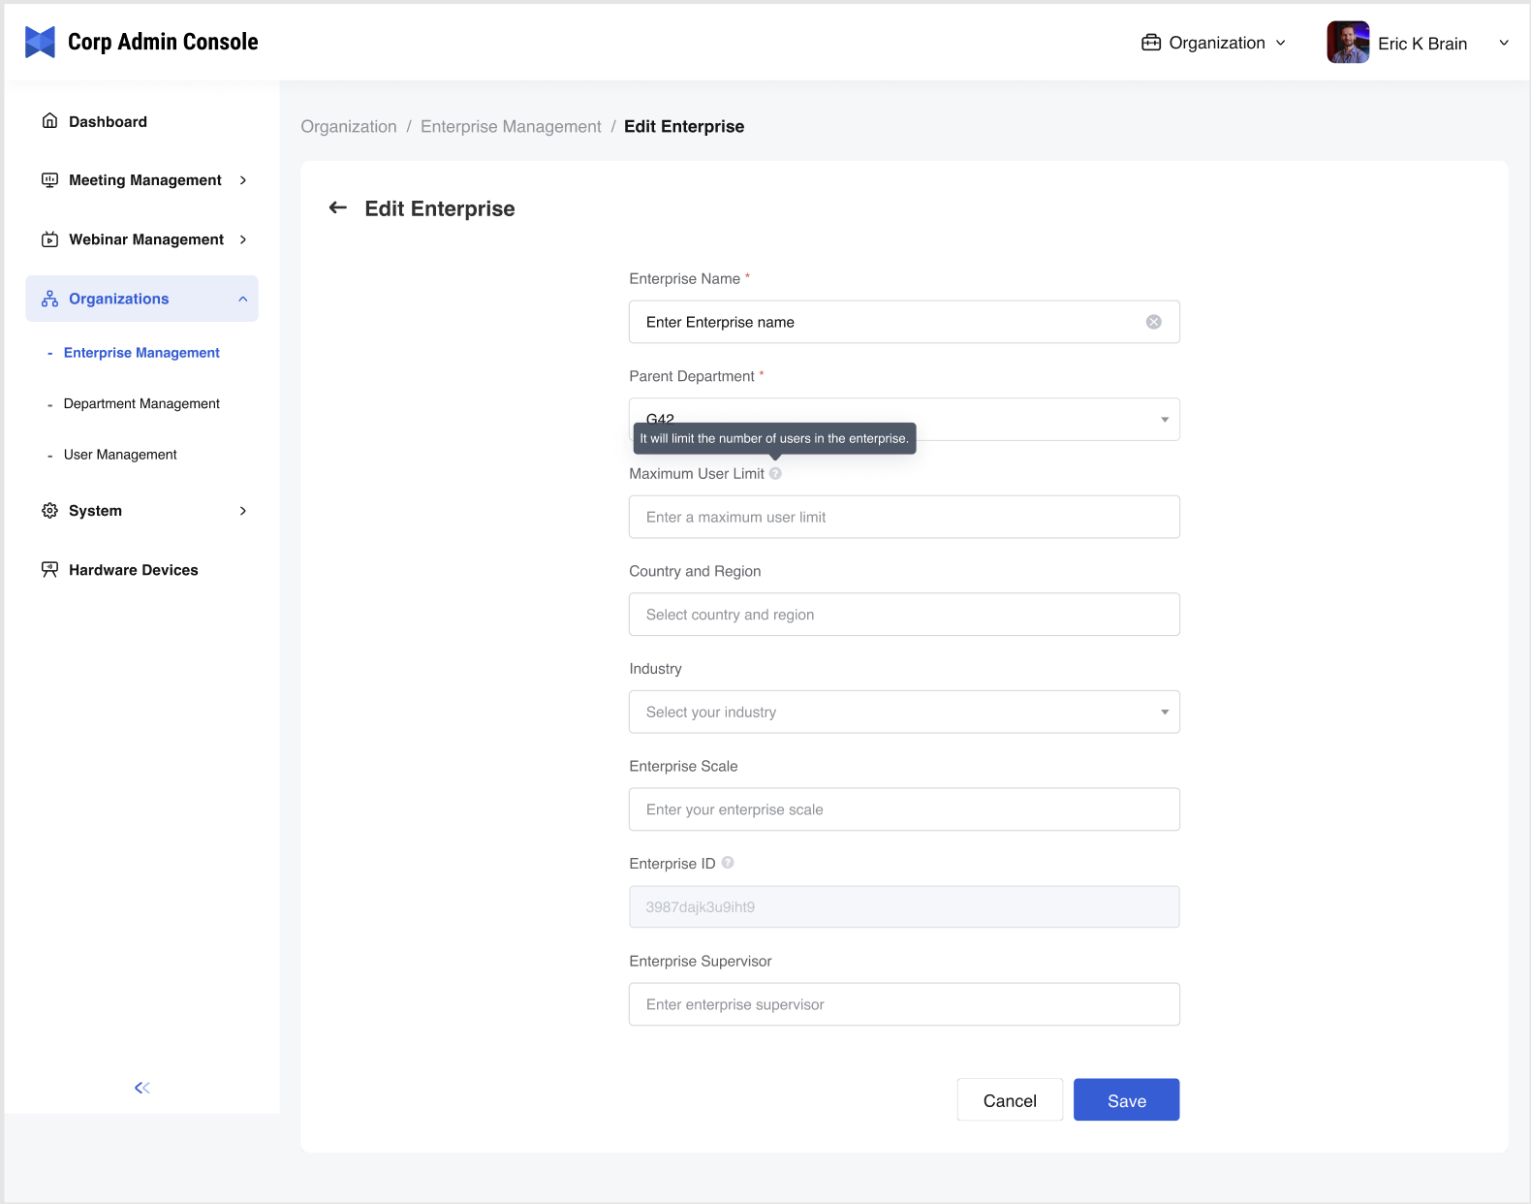Click the back arrow beside Edit Enterprise
This screenshot has height=1204, width=1531.
[338, 207]
